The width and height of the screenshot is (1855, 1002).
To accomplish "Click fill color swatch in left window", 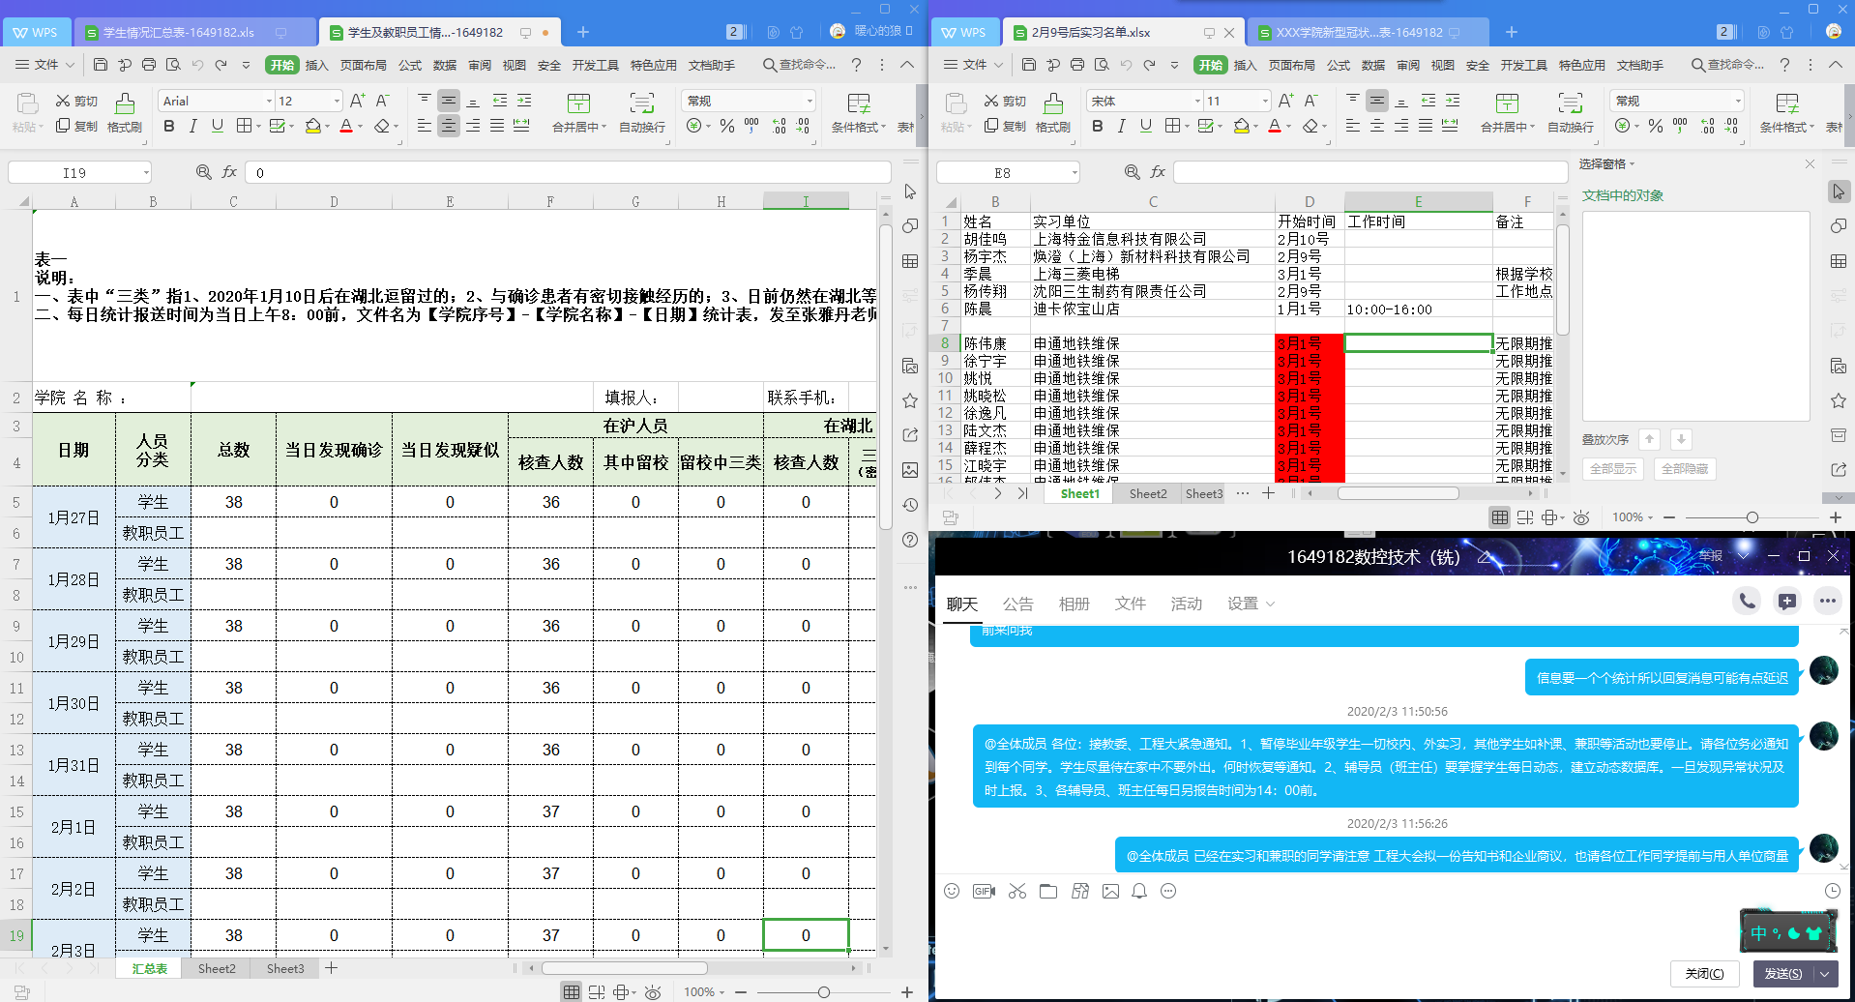I will click(313, 126).
